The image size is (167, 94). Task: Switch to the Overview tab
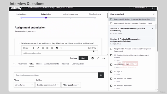(x=23, y=64)
